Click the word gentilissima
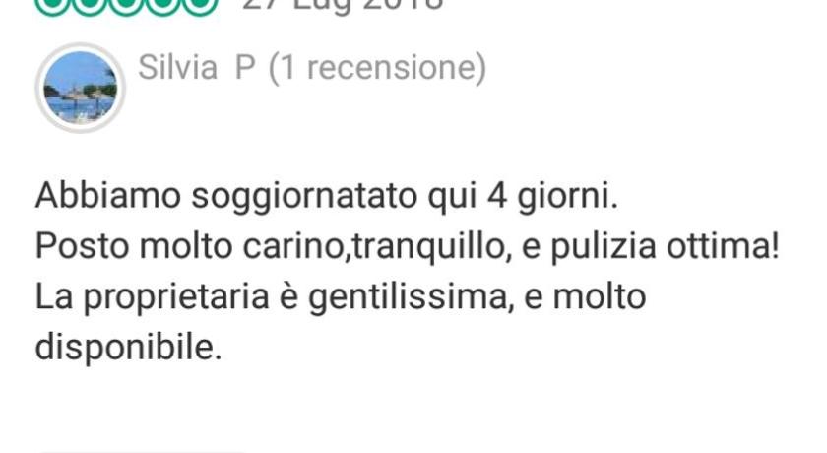 click(x=411, y=298)
